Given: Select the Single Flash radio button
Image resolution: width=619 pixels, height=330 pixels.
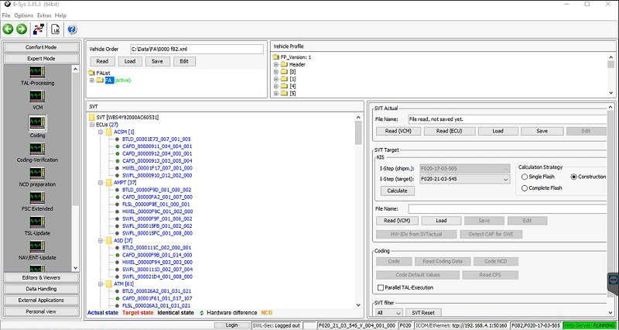Looking at the screenshot, I should (526, 177).
